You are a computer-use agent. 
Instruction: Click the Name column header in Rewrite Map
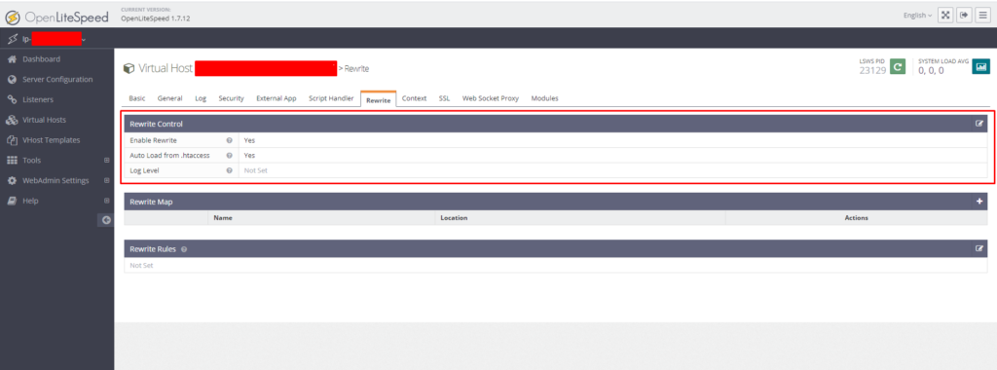pyautogui.click(x=223, y=217)
